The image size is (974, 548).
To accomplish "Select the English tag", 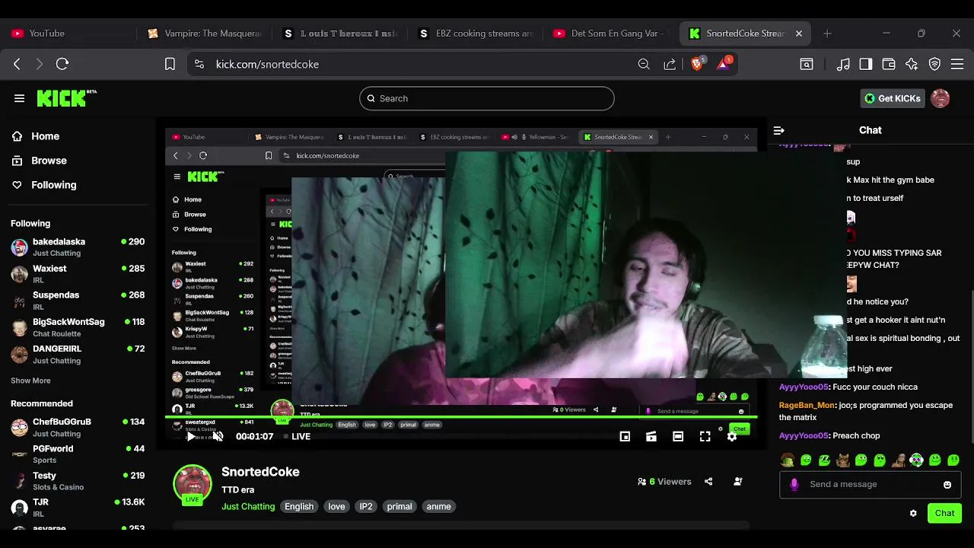I will click(x=299, y=506).
